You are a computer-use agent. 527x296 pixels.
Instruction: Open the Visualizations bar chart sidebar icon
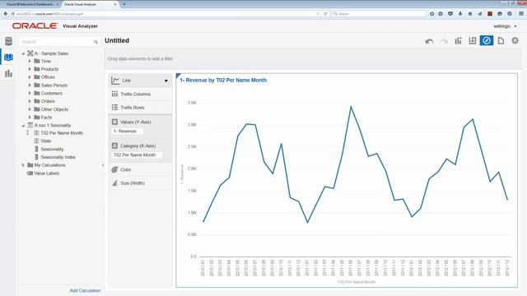coord(8,73)
